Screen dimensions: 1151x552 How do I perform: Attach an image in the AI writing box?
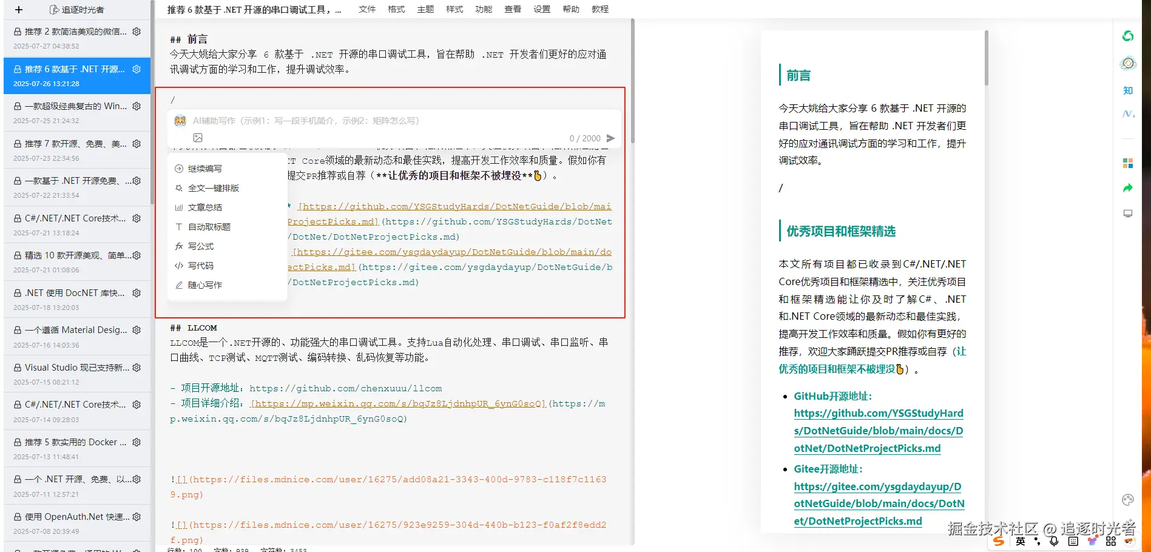(198, 138)
